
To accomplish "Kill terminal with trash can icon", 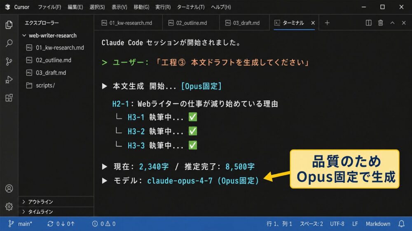I will (x=380, y=23).
